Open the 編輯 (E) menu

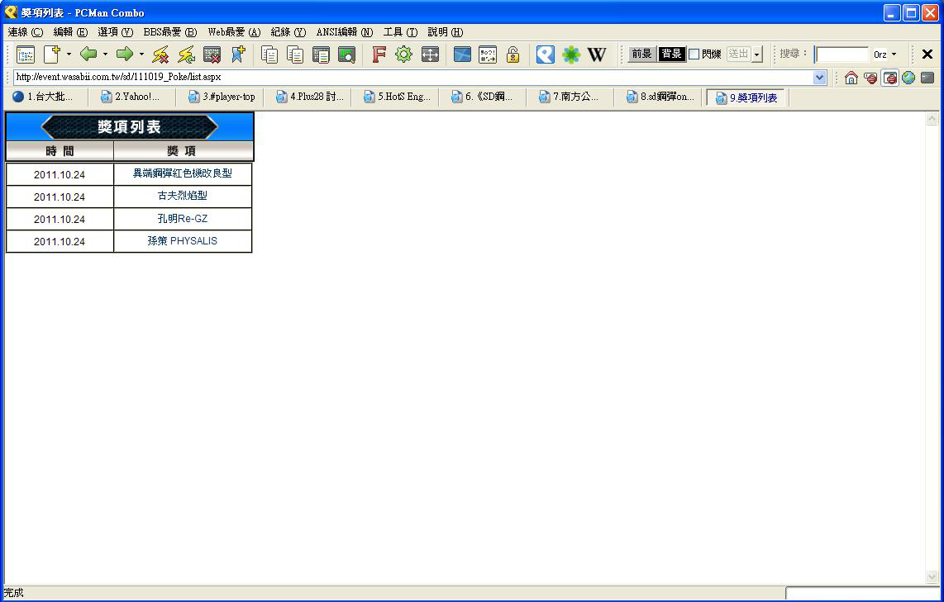70,32
